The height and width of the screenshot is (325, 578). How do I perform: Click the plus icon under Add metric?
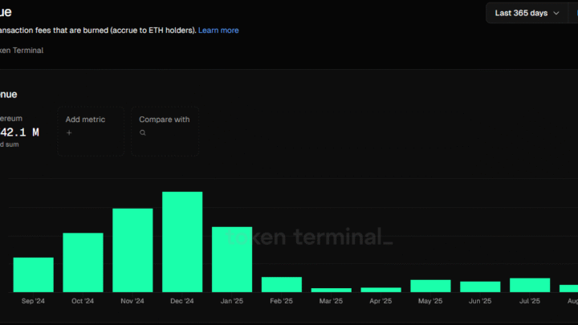(69, 132)
